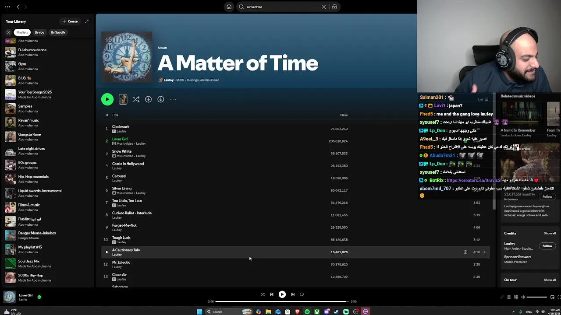Click the A Matter of Time album cover
561x315 pixels.
pyautogui.click(x=127, y=57)
